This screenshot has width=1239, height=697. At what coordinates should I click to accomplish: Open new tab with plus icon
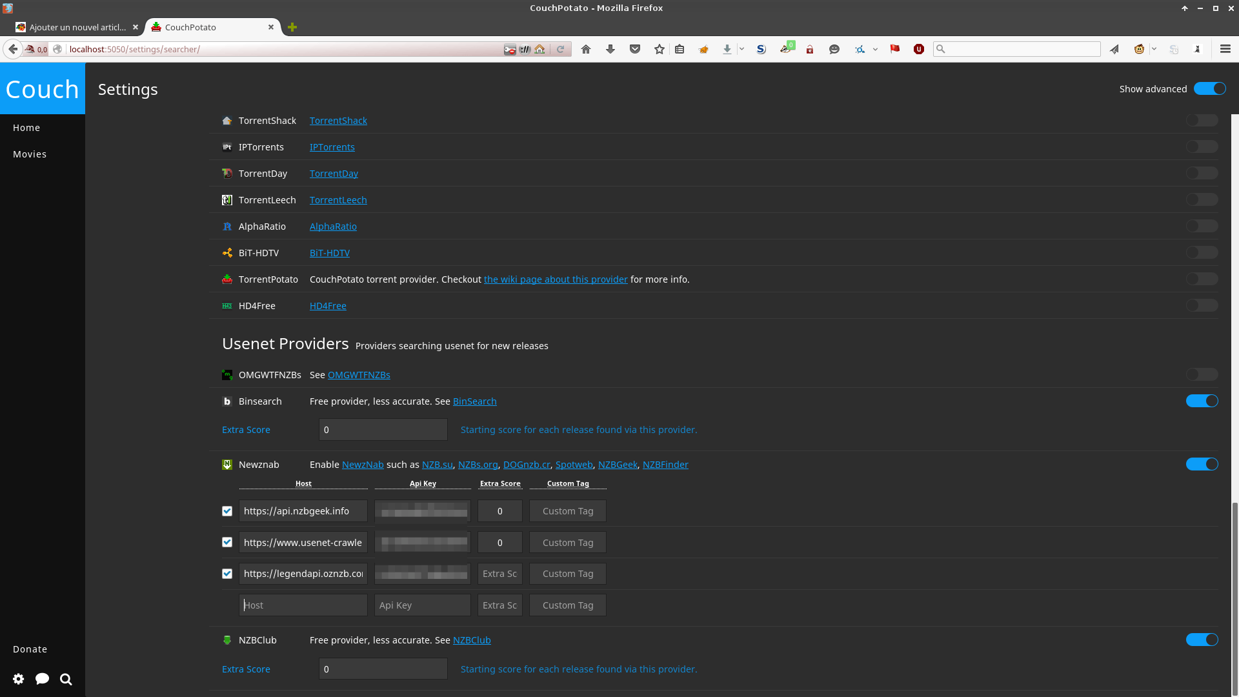click(x=292, y=27)
